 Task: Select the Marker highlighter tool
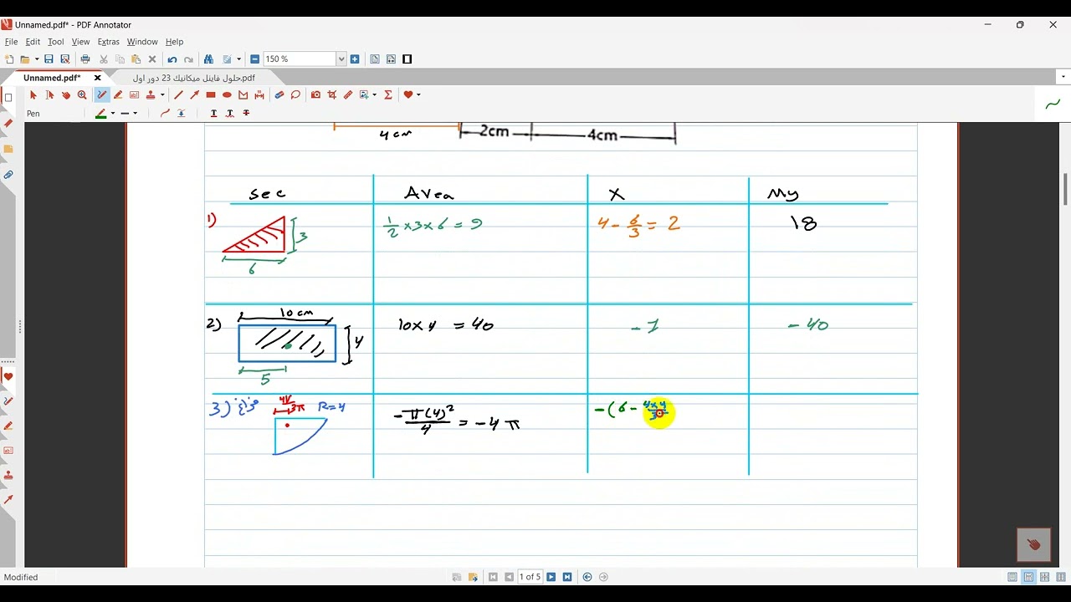pyautogui.click(x=118, y=94)
